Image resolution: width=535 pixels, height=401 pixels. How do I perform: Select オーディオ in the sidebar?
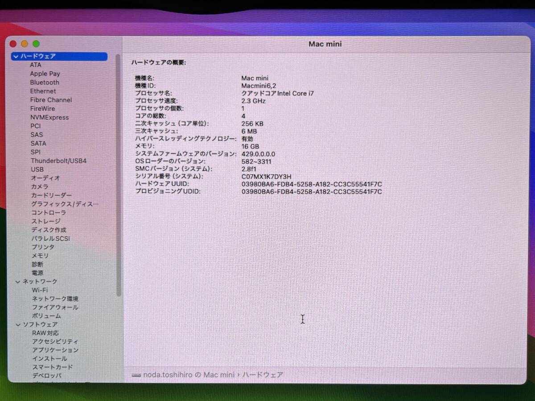coord(45,178)
